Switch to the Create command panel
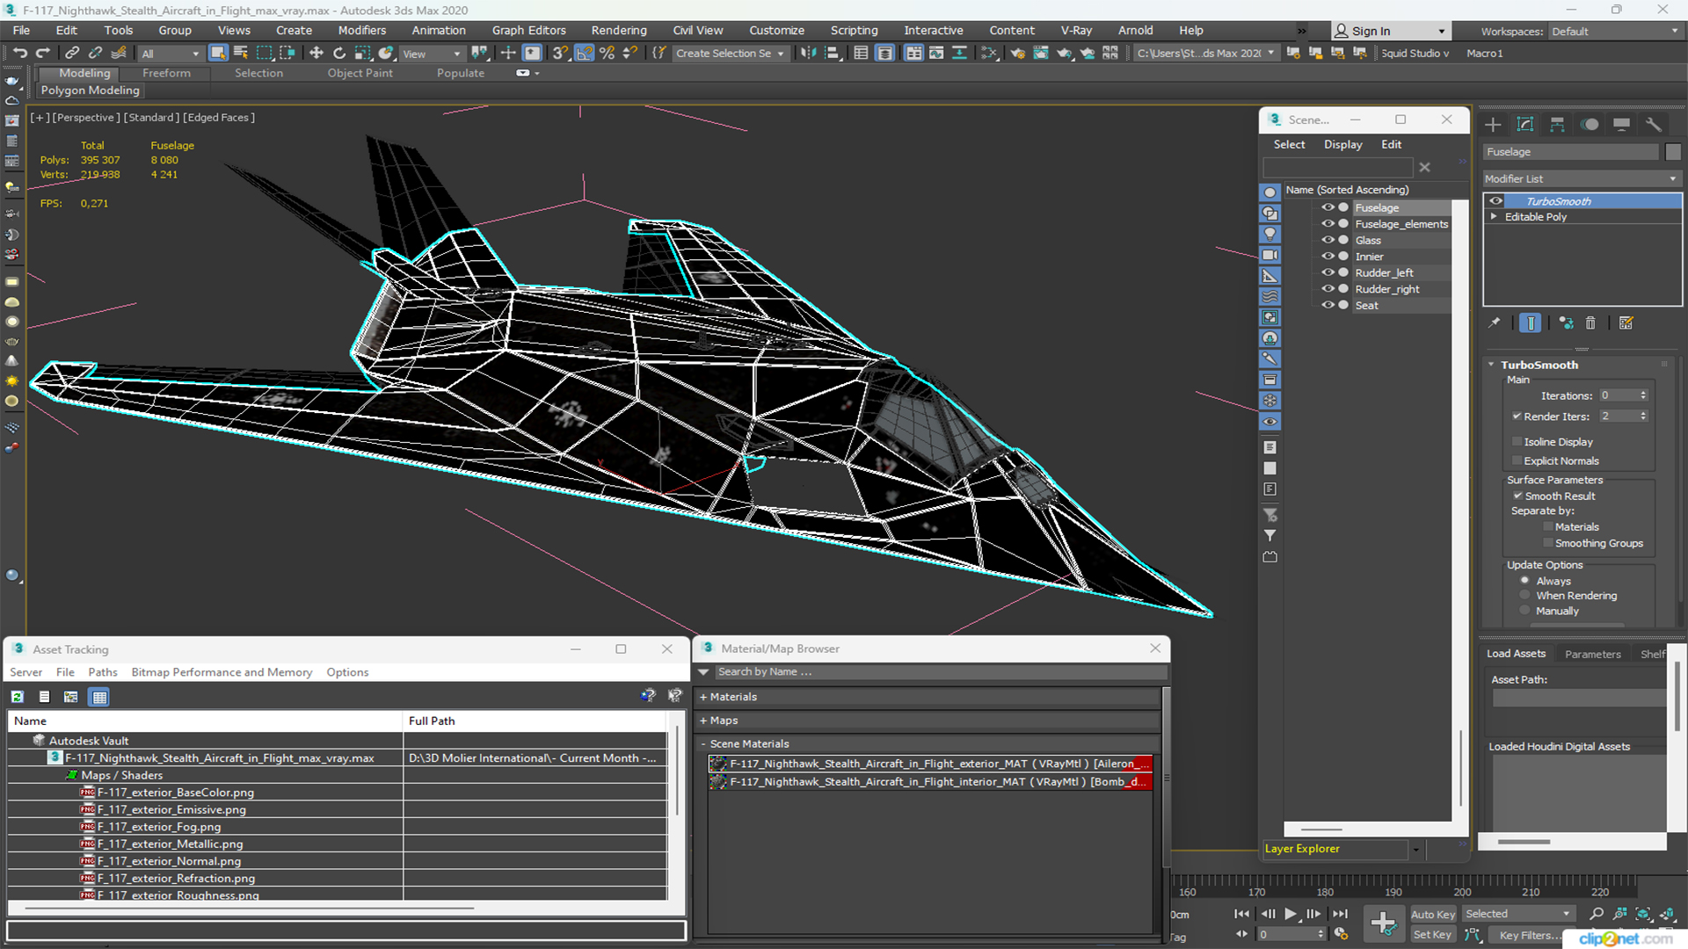This screenshot has height=949, width=1688. [1493, 124]
